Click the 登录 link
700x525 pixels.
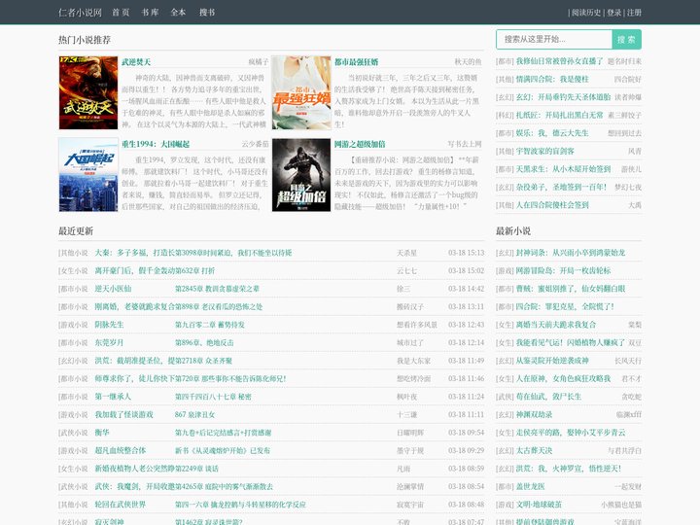[x=613, y=13]
